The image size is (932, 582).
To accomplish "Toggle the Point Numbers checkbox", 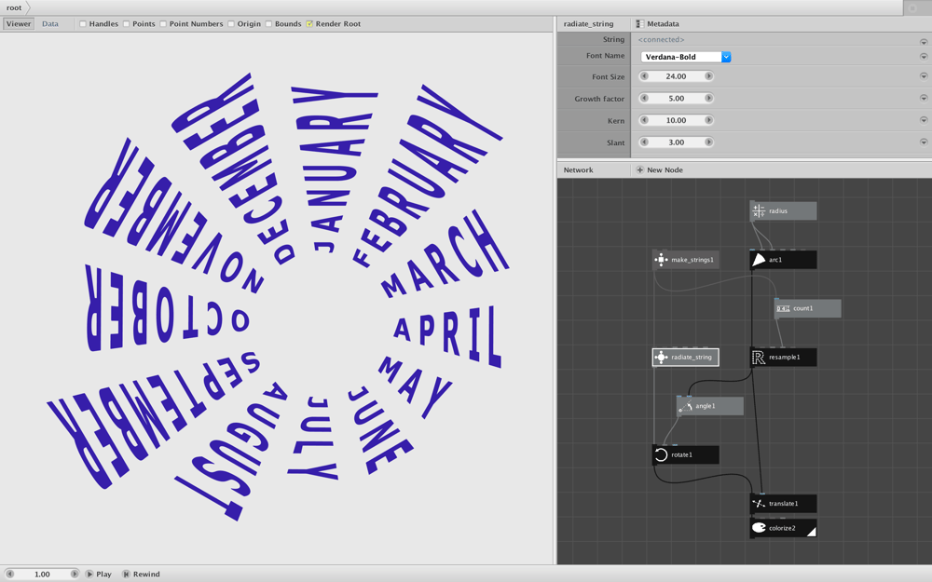I will (163, 24).
